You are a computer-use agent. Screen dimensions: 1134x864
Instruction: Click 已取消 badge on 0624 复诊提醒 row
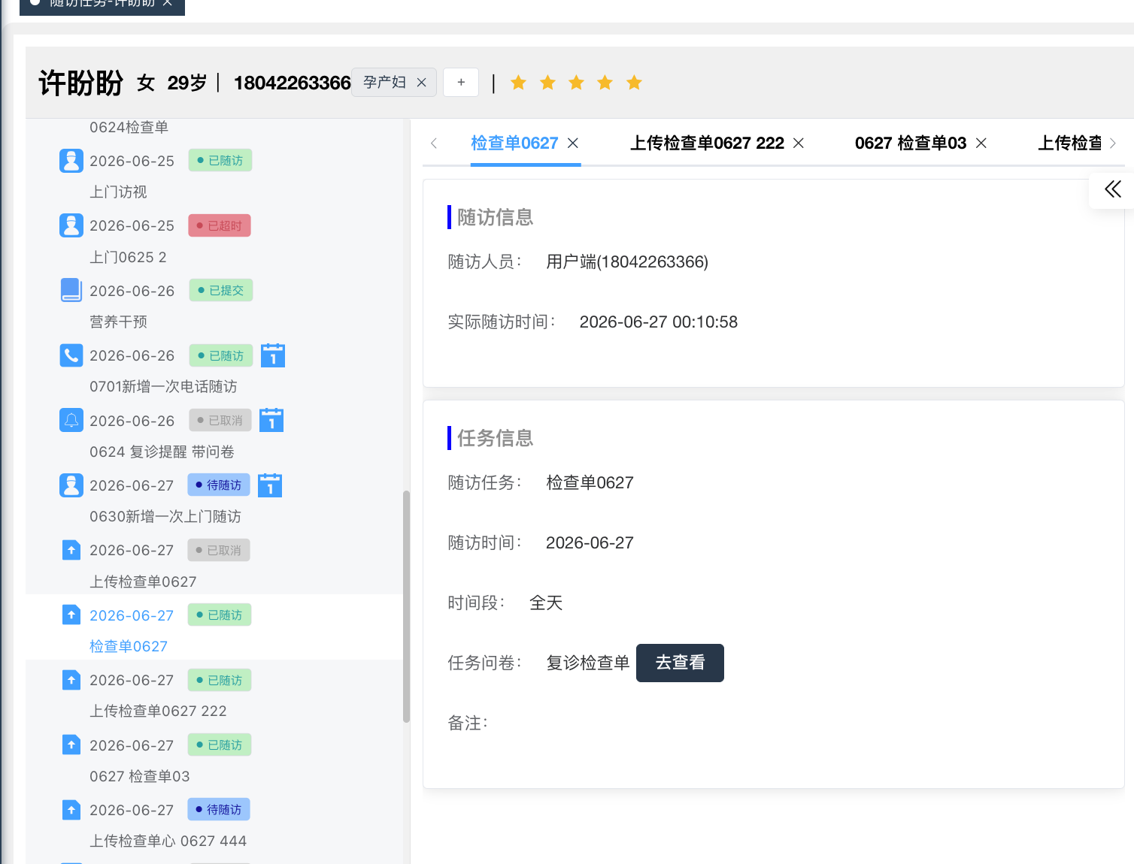click(220, 420)
